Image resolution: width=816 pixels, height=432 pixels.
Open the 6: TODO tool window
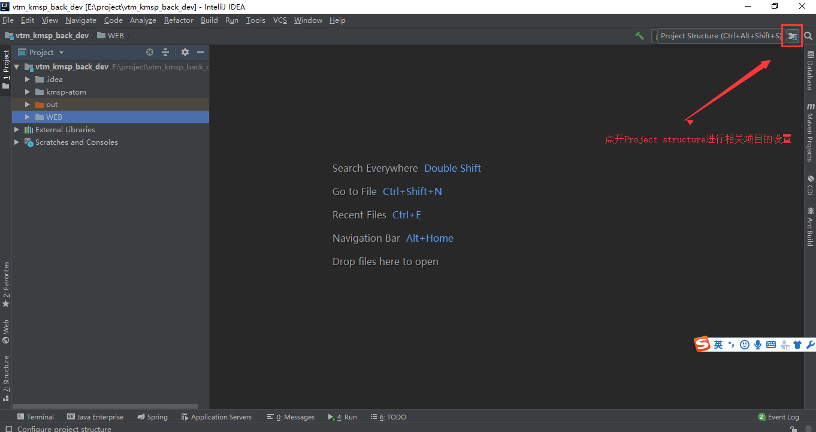(388, 417)
